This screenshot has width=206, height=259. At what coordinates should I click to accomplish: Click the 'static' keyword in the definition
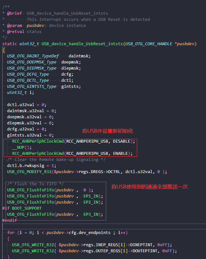(x=10, y=44)
